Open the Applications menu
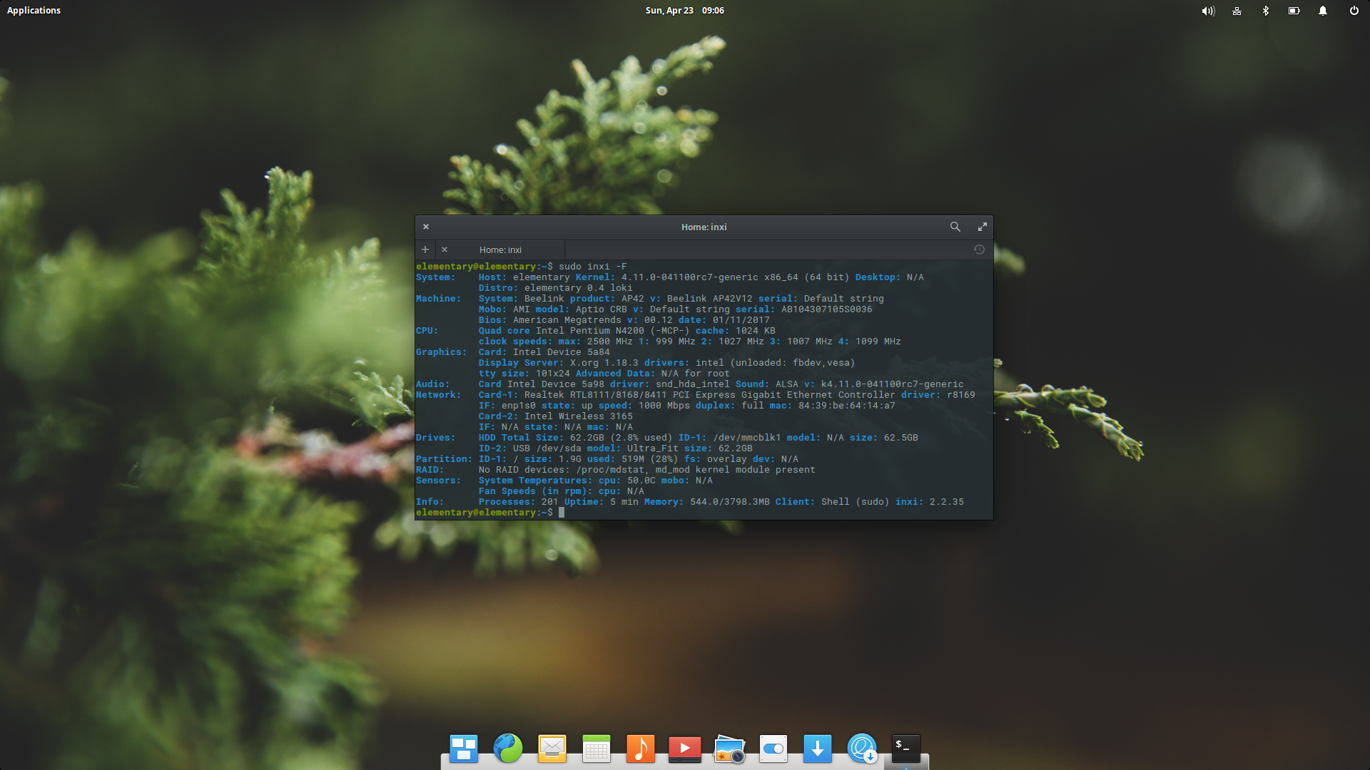 click(x=34, y=11)
